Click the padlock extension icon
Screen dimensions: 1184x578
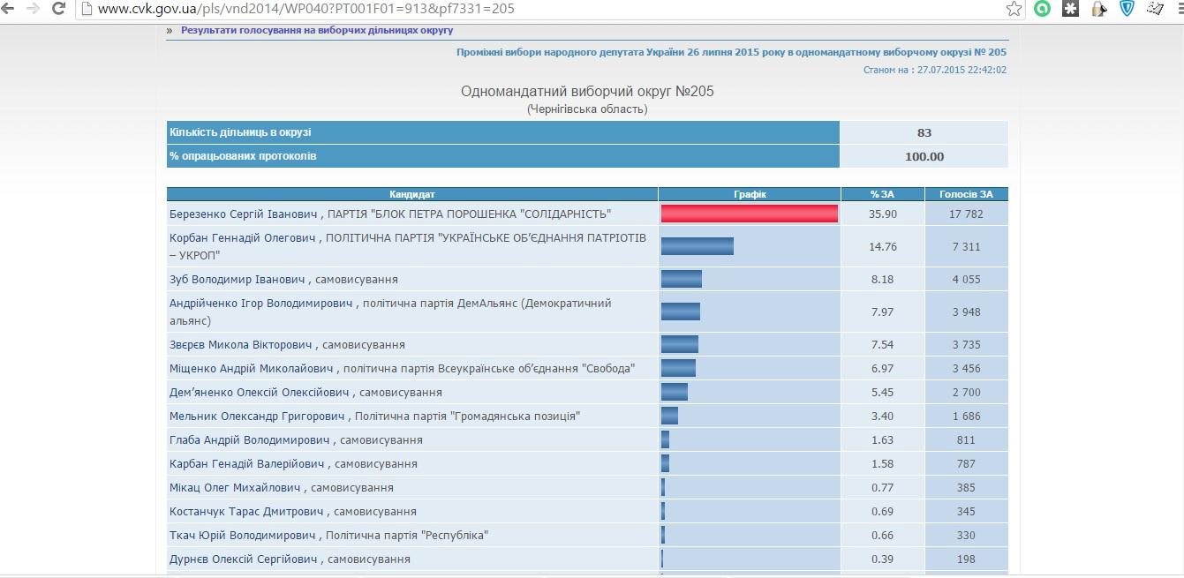[x=1098, y=9]
